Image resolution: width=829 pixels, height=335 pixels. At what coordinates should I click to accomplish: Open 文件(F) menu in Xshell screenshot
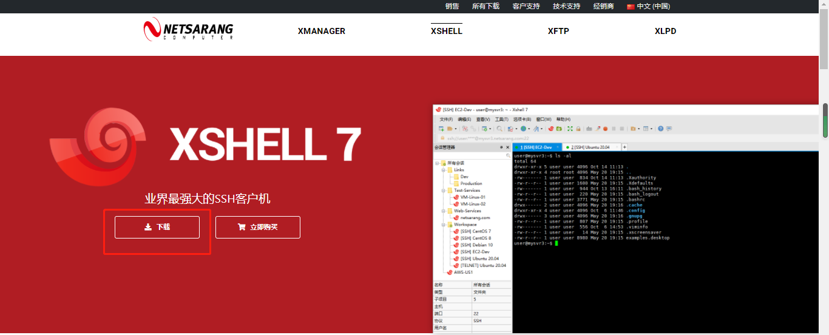tap(446, 119)
